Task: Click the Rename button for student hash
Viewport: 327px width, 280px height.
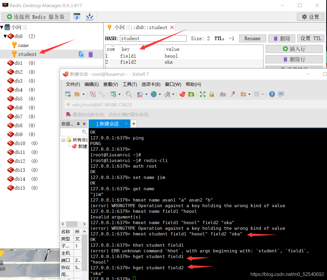Action: [x=252, y=38]
